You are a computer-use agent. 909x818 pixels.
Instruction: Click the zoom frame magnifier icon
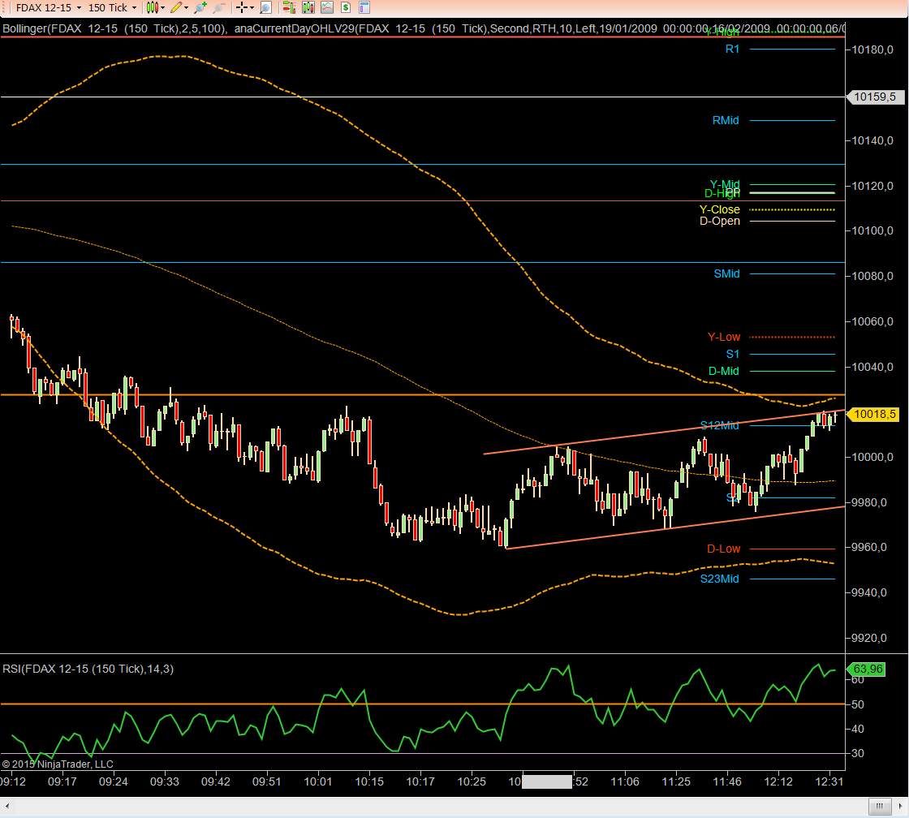tap(265, 7)
